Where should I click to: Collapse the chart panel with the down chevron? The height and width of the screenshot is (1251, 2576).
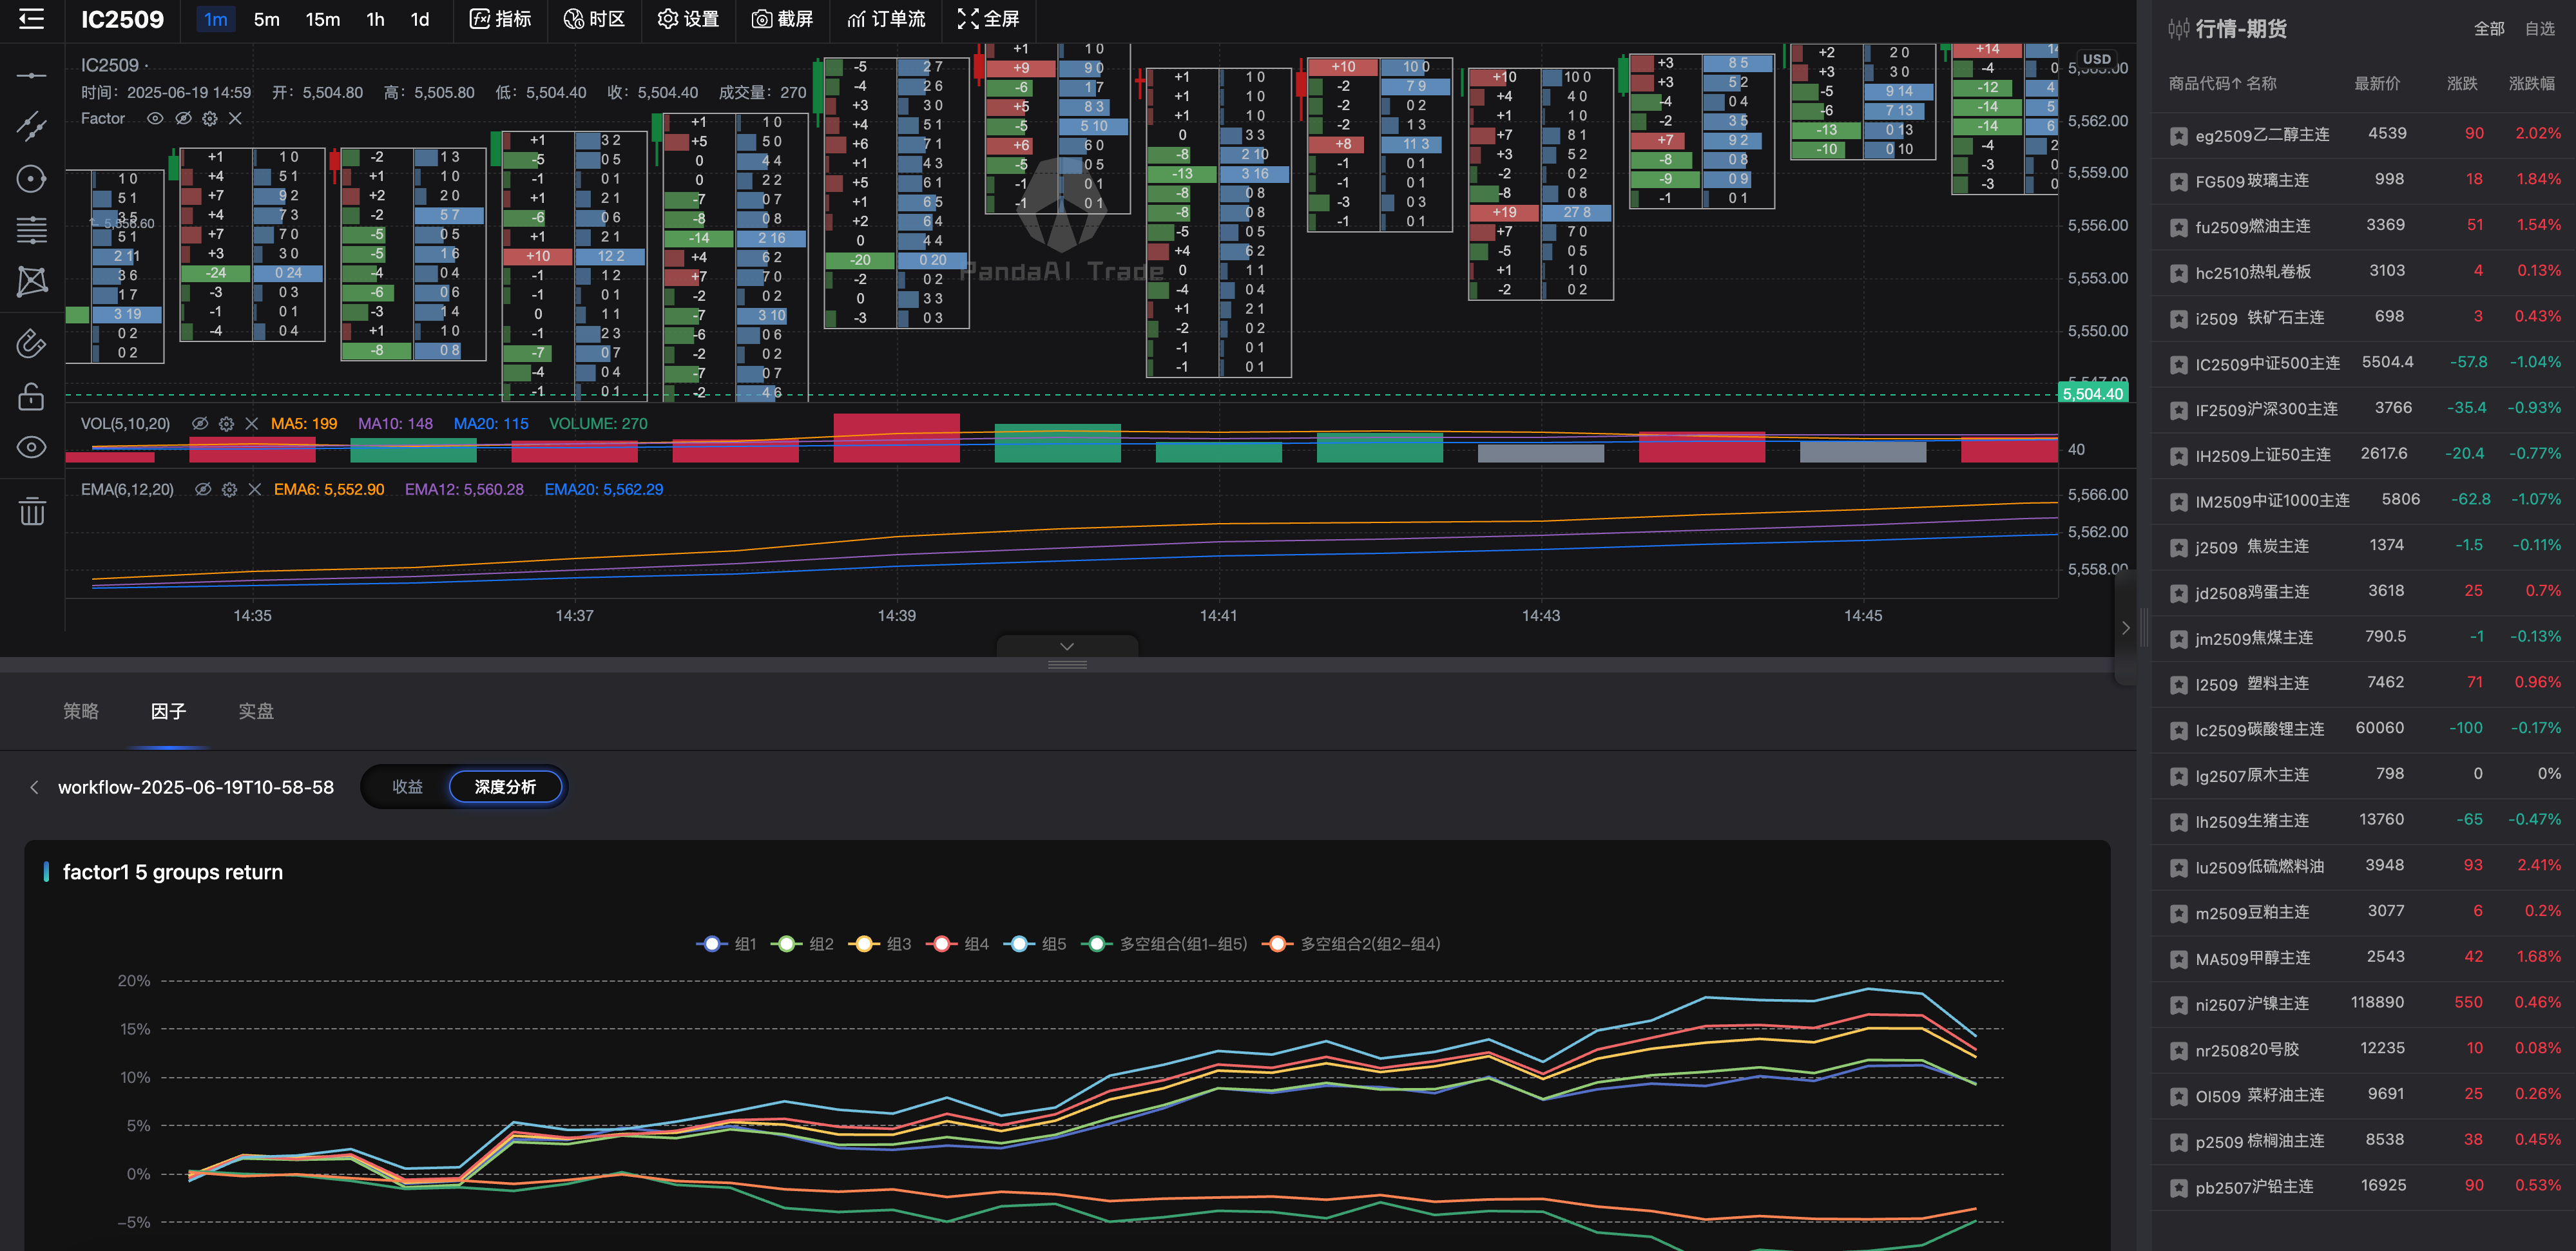click(x=1067, y=646)
